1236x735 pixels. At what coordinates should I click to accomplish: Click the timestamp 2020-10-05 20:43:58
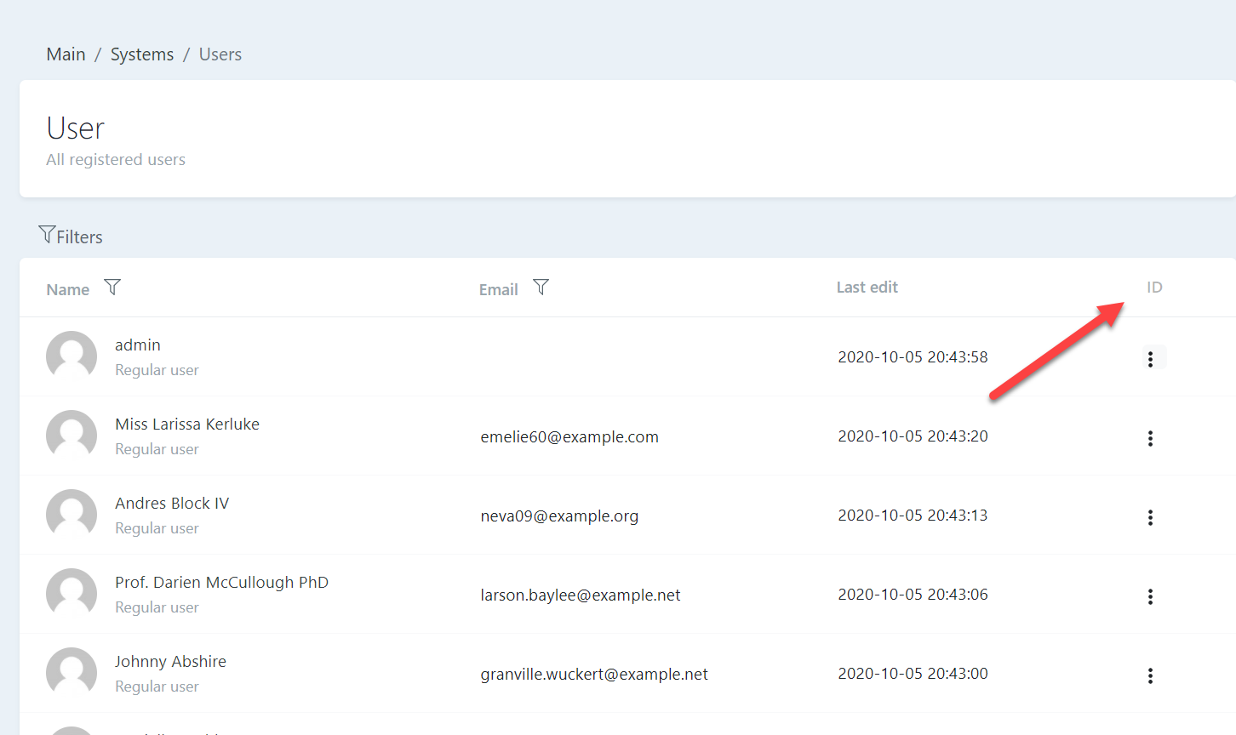coord(913,356)
